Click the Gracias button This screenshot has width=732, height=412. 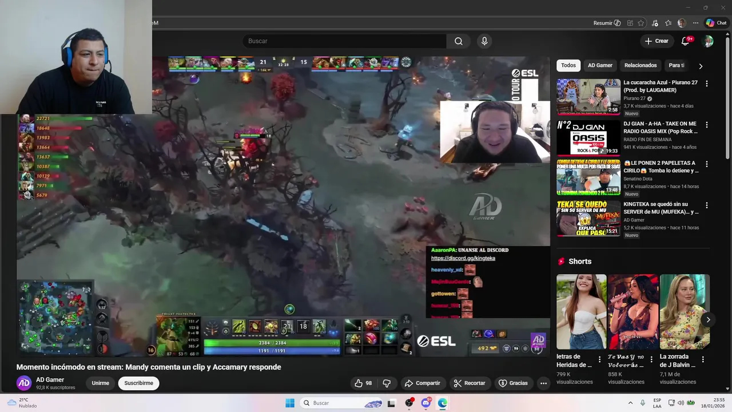click(514, 383)
